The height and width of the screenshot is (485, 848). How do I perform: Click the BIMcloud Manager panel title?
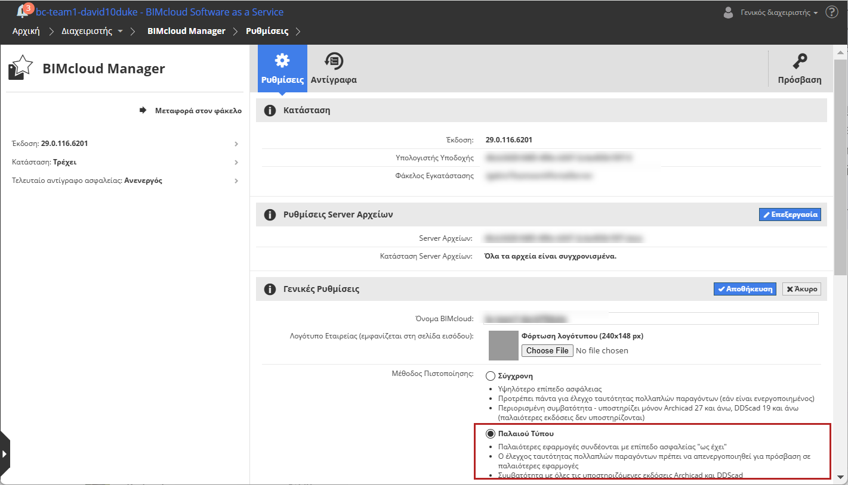click(104, 69)
